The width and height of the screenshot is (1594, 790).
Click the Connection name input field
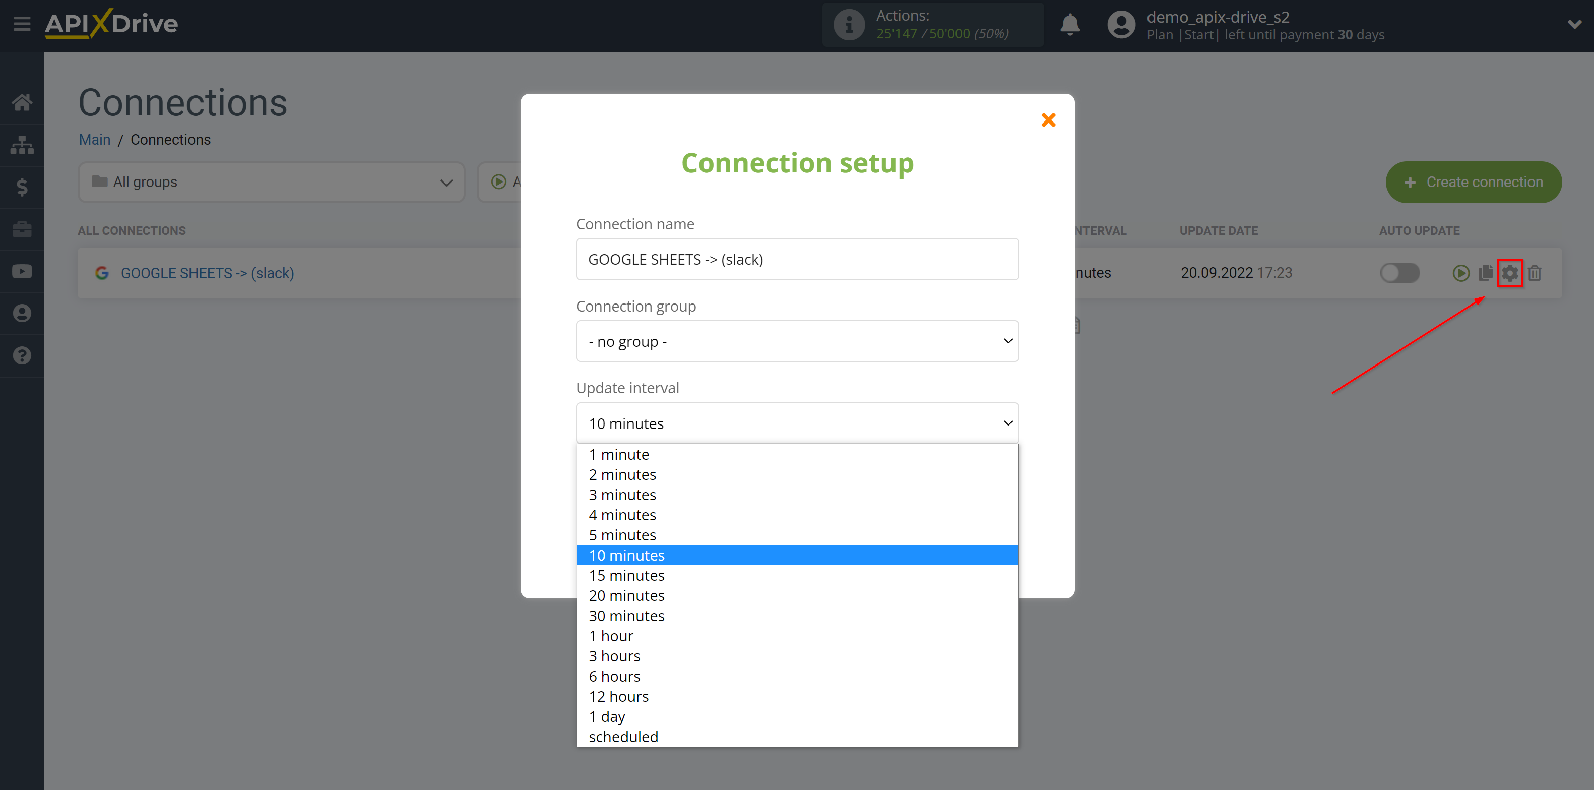[x=797, y=259]
